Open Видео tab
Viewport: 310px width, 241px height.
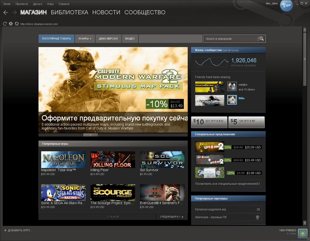[130, 39]
